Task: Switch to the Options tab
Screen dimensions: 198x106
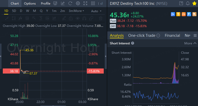Action: coord(30,4)
